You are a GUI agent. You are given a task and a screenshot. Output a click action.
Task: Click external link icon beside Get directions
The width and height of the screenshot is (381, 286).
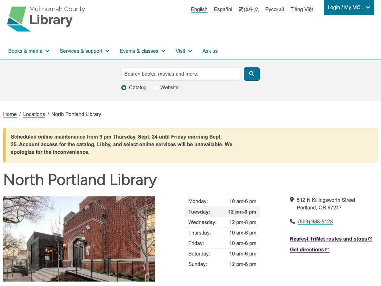(327, 249)
